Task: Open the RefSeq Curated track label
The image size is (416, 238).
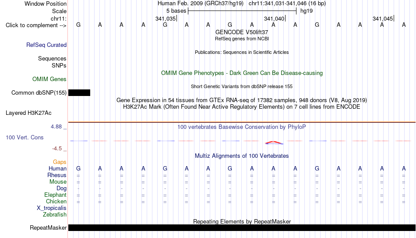Action: click(x=46, y=45)
